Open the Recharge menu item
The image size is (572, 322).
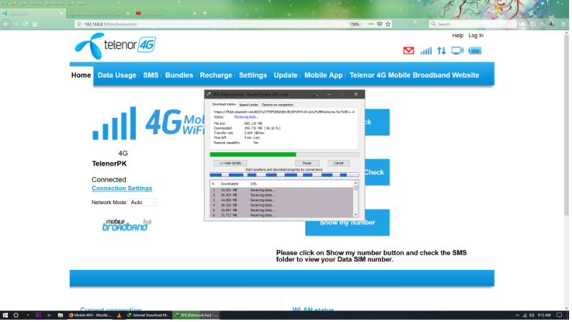pos(217,76)
